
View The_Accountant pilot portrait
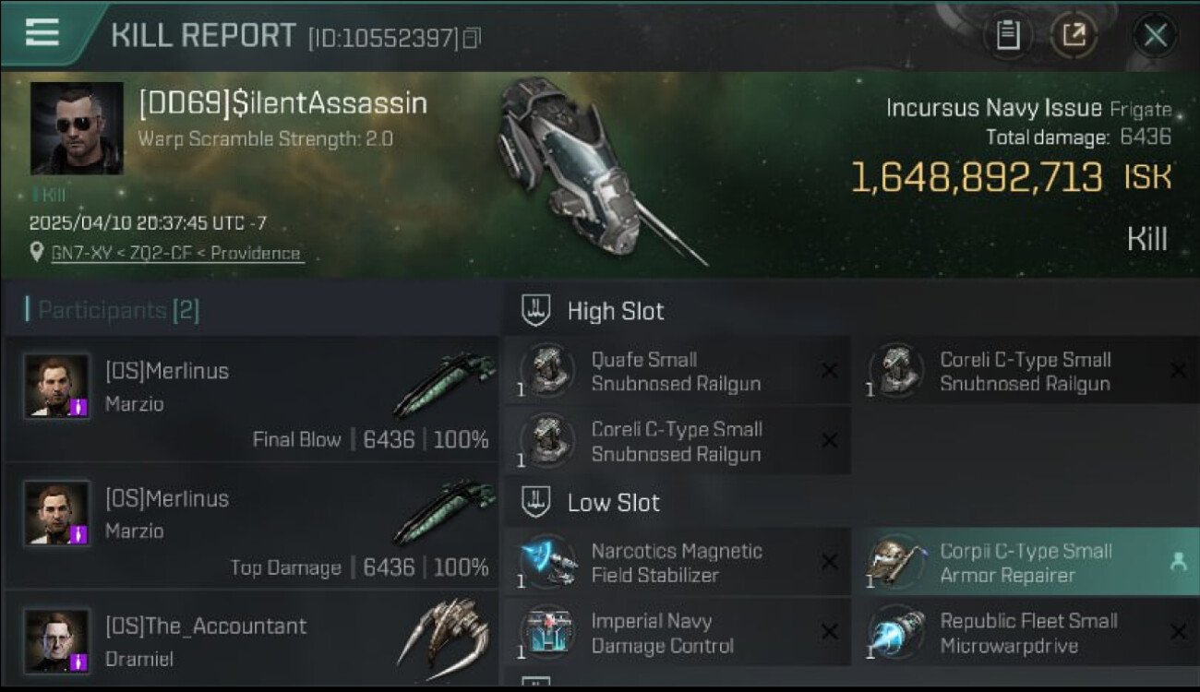pos(57,640)
